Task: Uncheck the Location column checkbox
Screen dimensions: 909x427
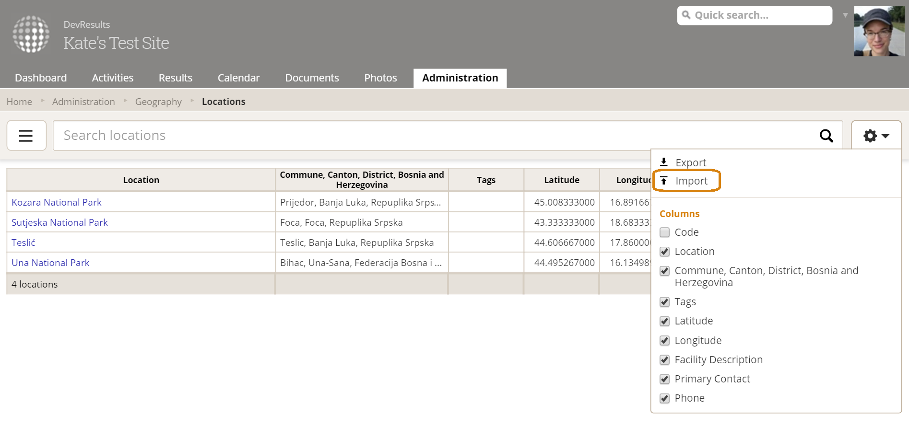Action: click(x=665, y=252)
